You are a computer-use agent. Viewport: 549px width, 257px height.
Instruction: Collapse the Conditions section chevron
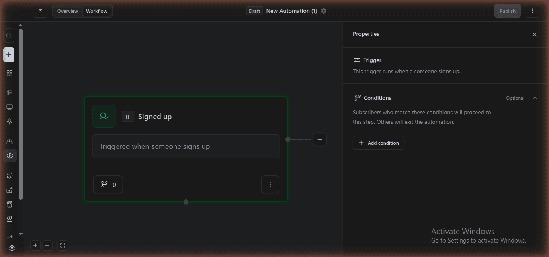click(535, 98)
